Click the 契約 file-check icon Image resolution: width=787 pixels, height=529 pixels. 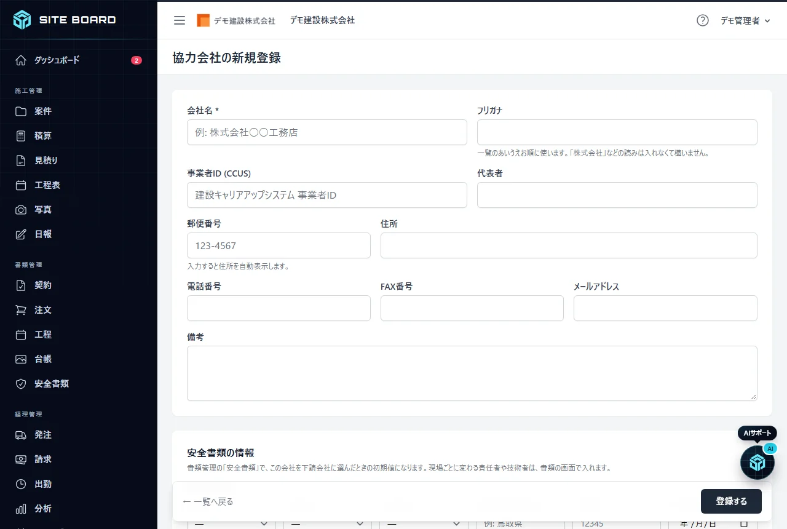click(x=21, y=285)
